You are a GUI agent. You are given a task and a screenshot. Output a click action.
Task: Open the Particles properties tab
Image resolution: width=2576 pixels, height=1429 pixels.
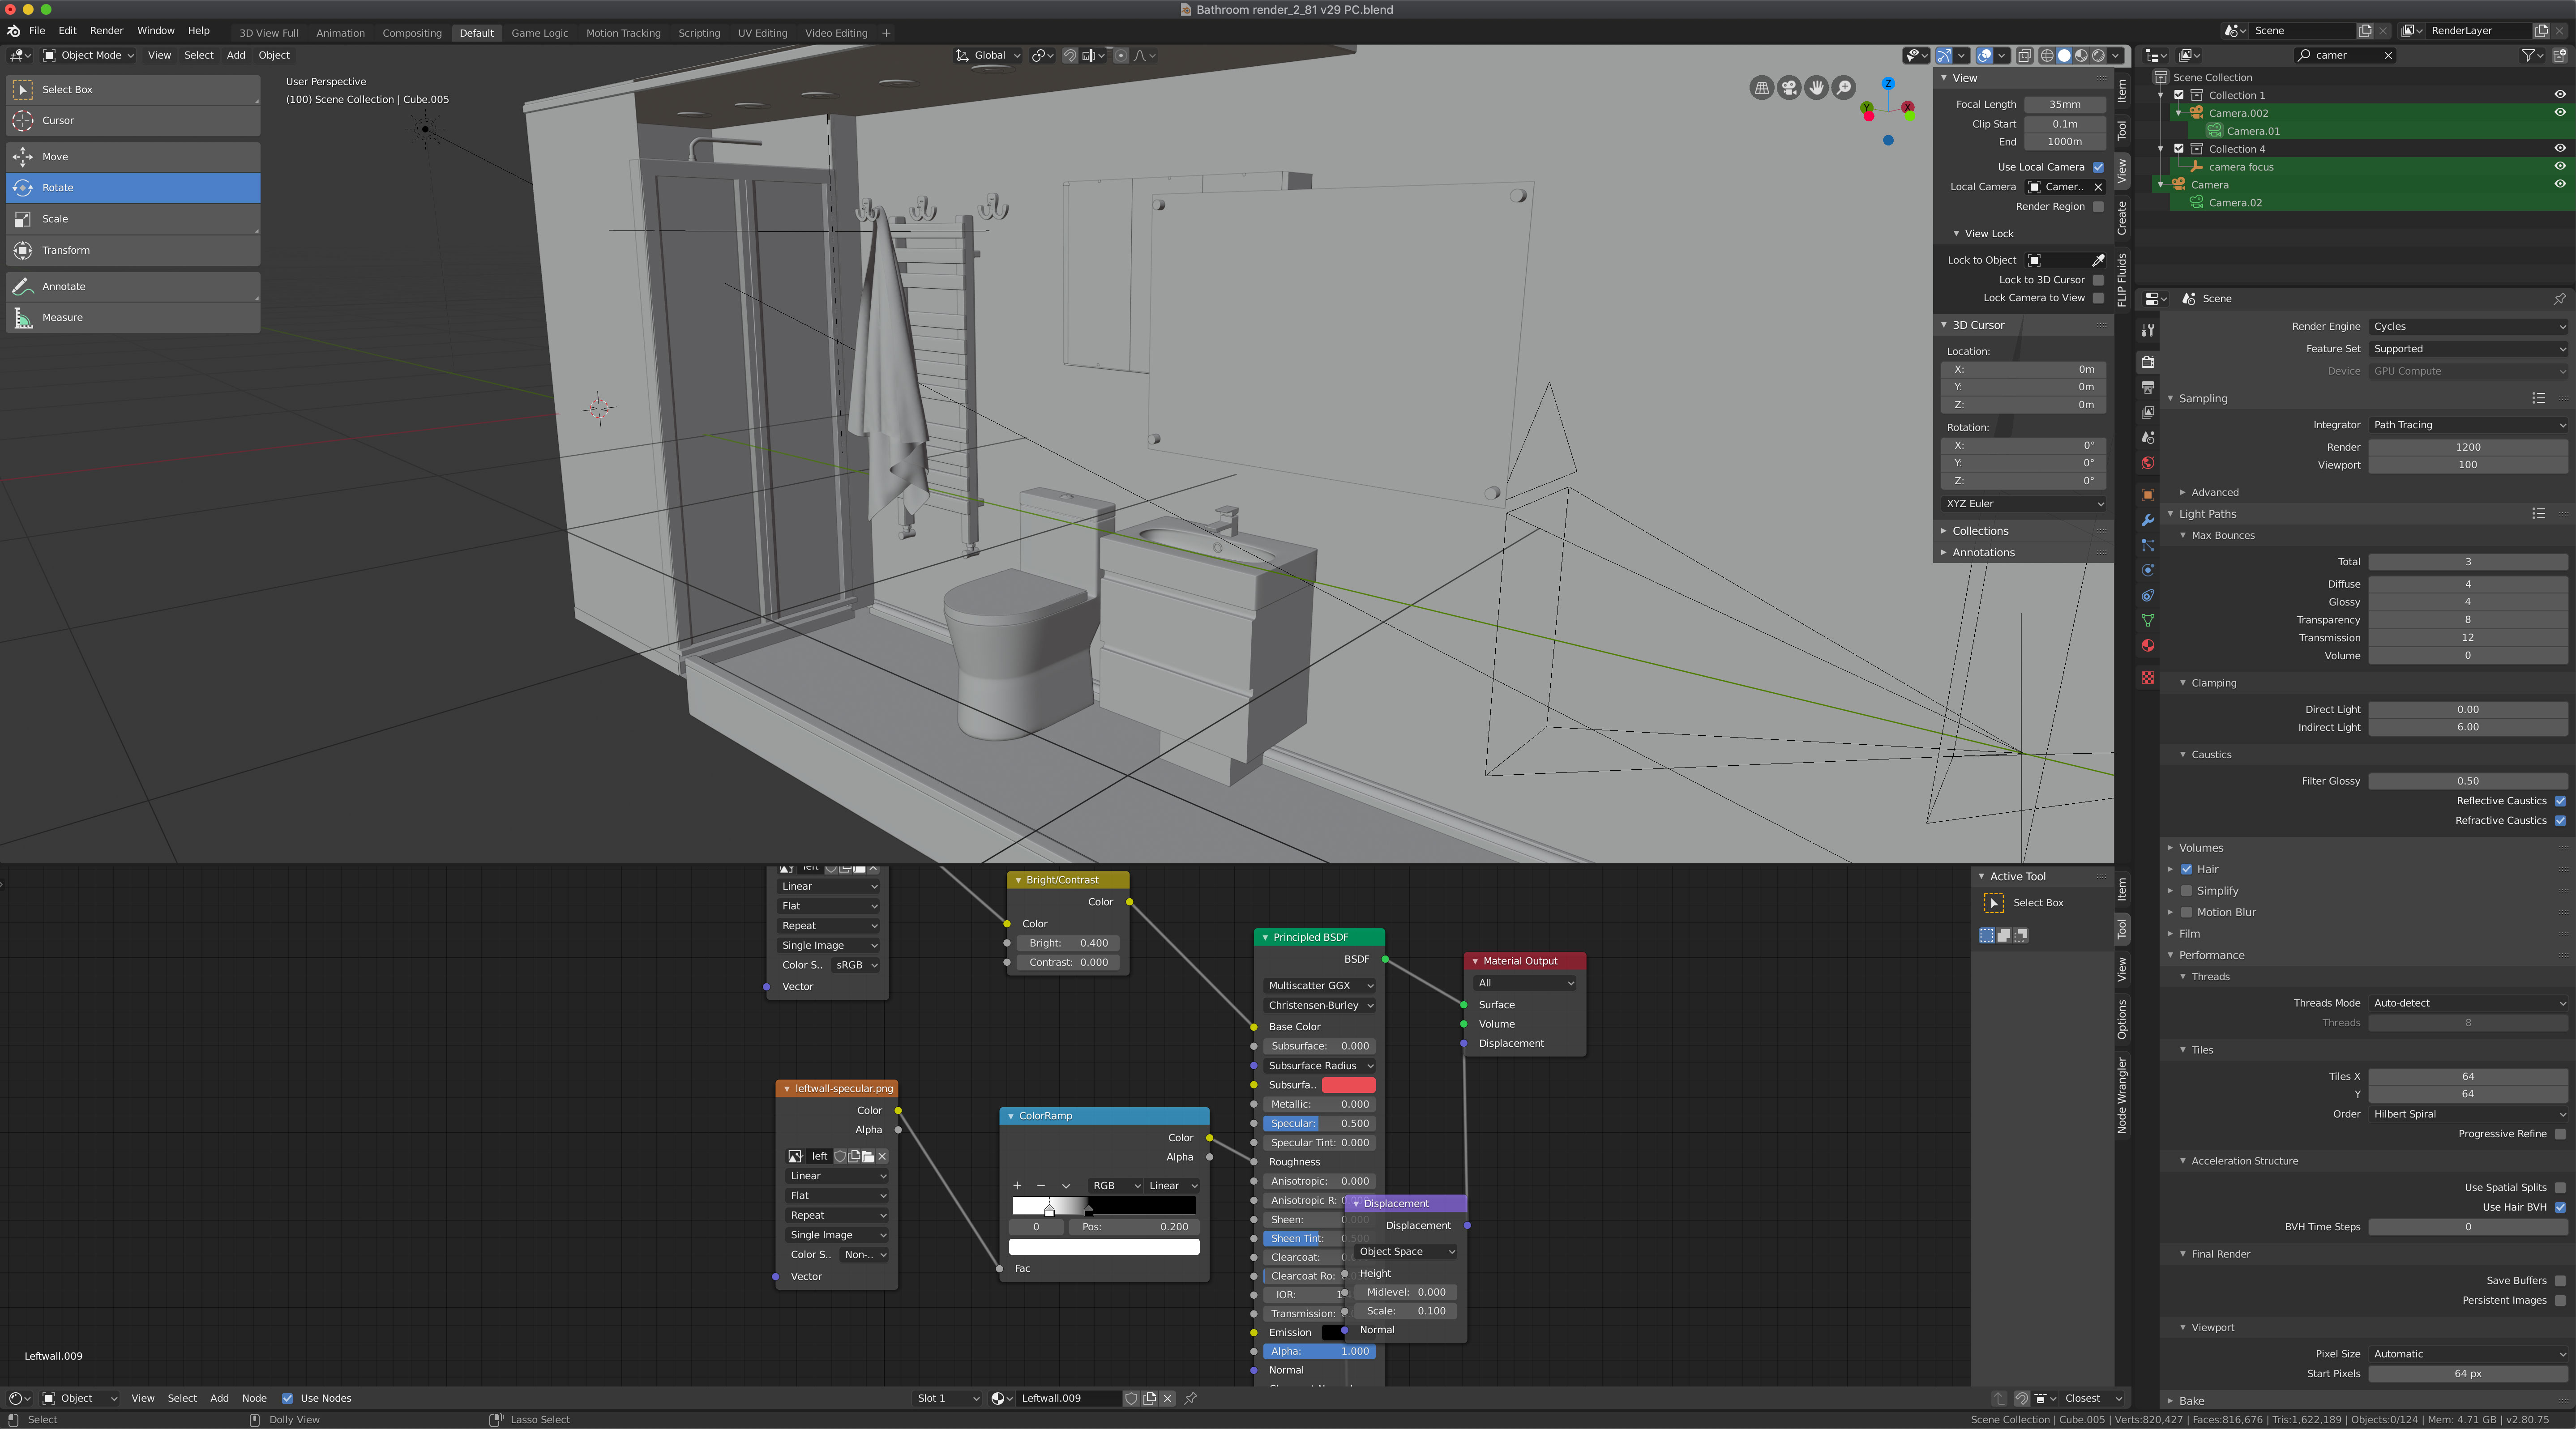(x=2147, y=545)
